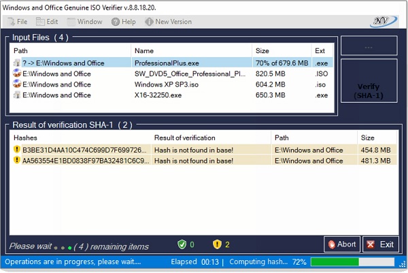Click the Result of verification column header

[x=211, y=138]
